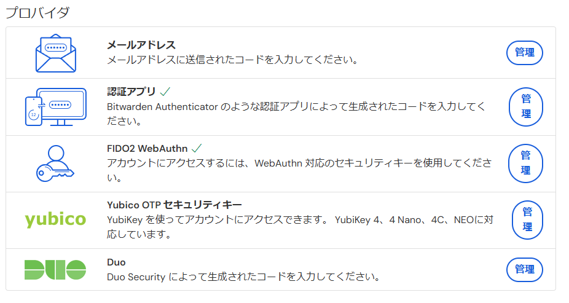Viewport: 569px width, 303px height.
Task: Click the email envelope provider icon
Action: point(55,53)
